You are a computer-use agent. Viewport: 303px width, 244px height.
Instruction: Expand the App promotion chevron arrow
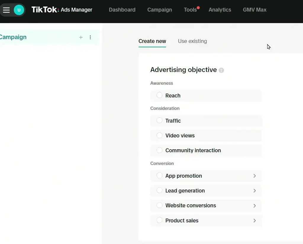point(254,176)
